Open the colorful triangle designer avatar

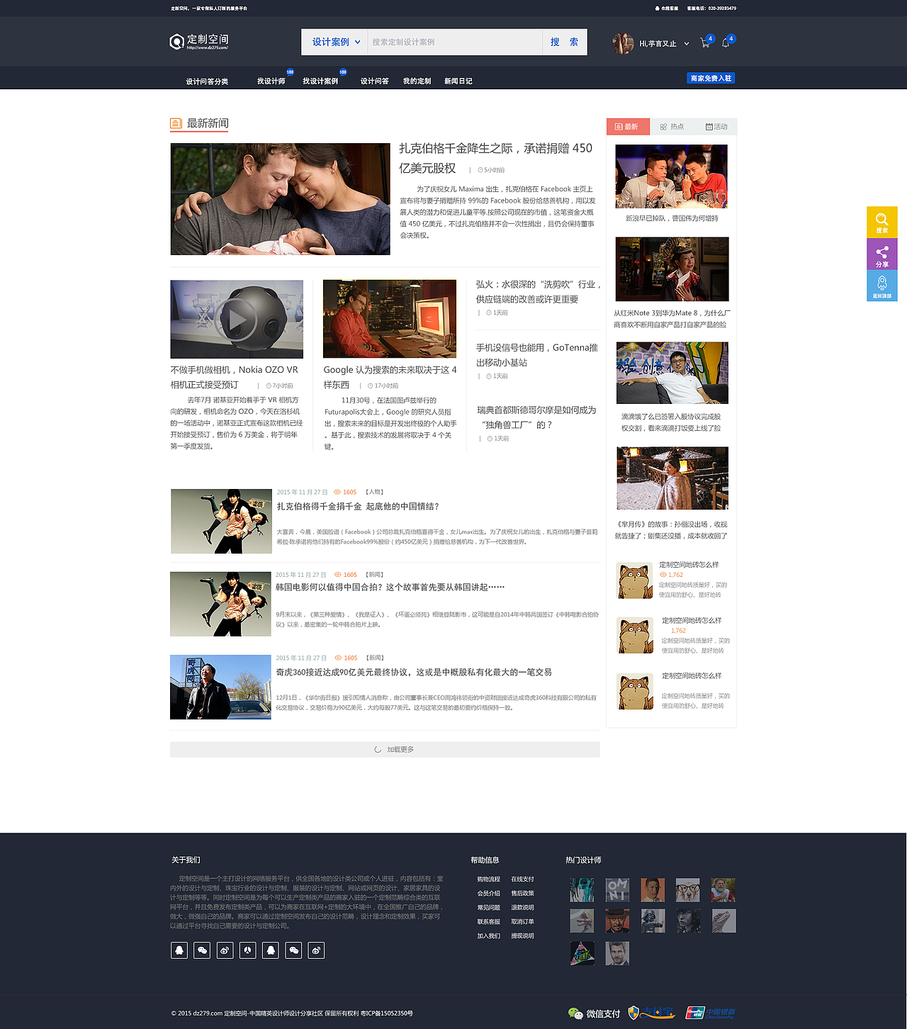[582, 953]
